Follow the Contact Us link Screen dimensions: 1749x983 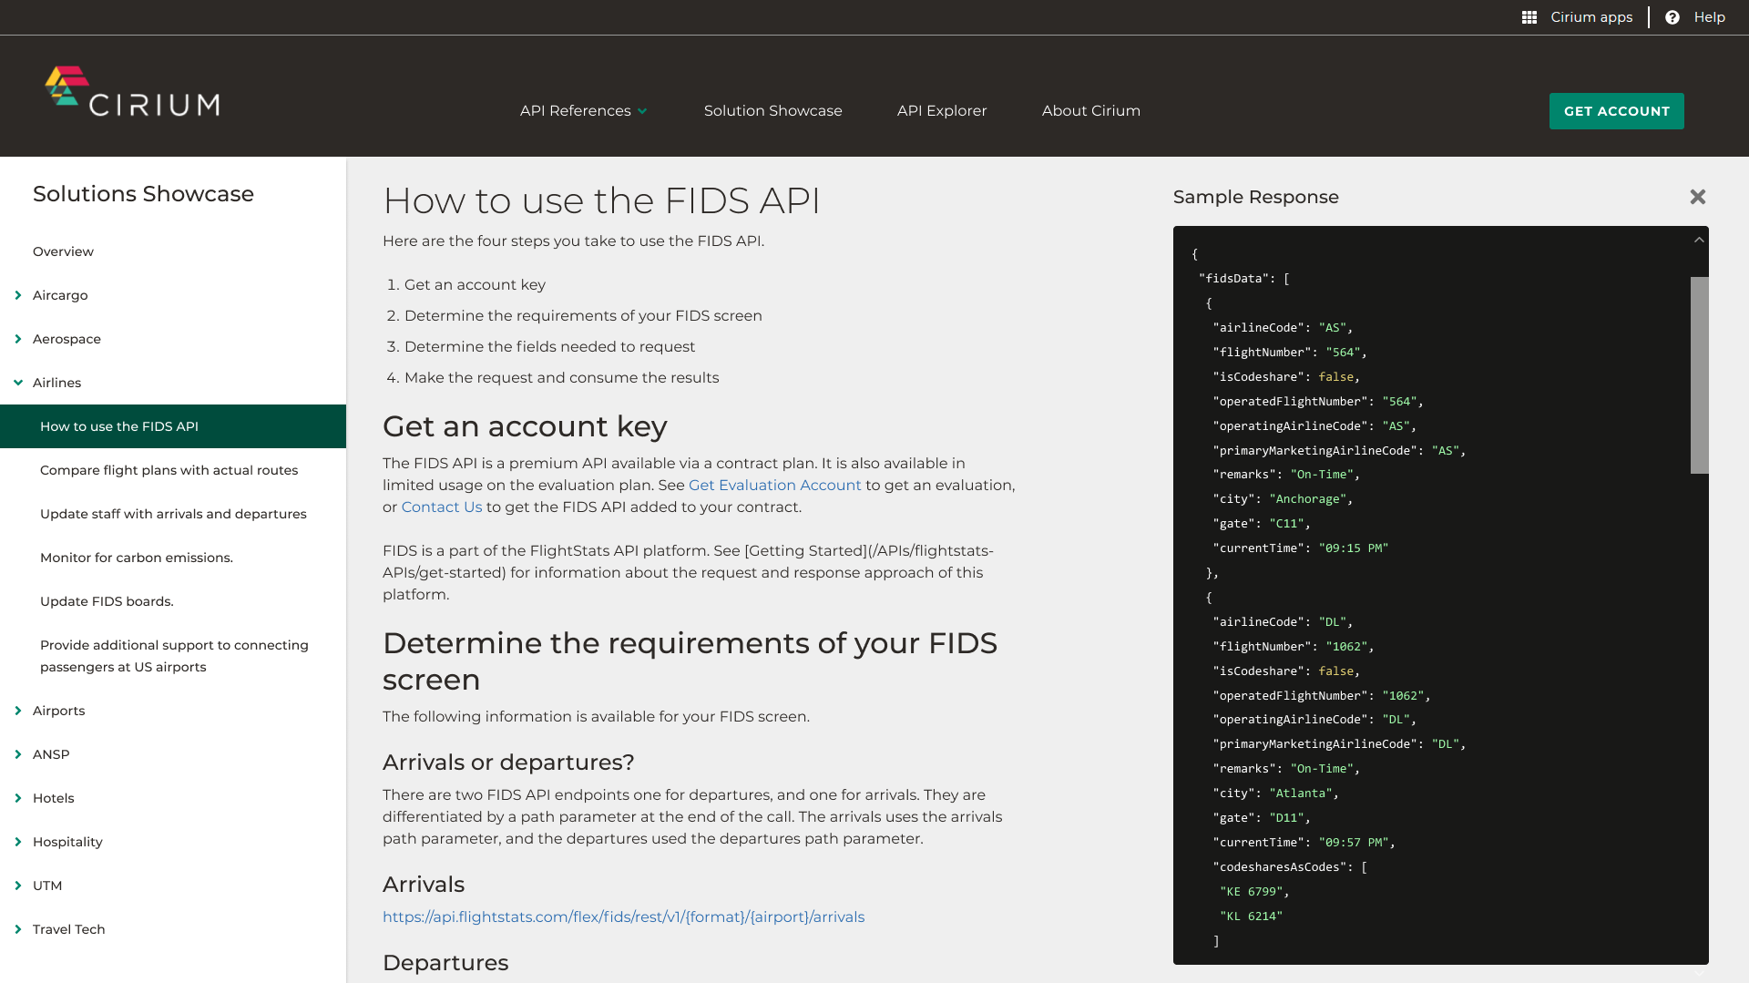[x=442, y=507]
